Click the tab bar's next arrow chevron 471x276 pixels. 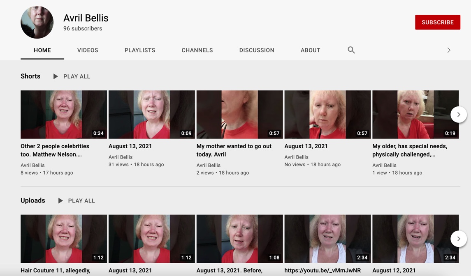pos(449,50)
